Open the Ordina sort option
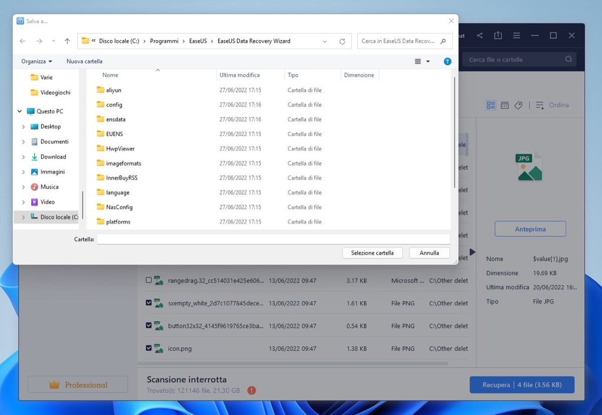602x415 pixels. pyautogui.click(x=552, y=105)
